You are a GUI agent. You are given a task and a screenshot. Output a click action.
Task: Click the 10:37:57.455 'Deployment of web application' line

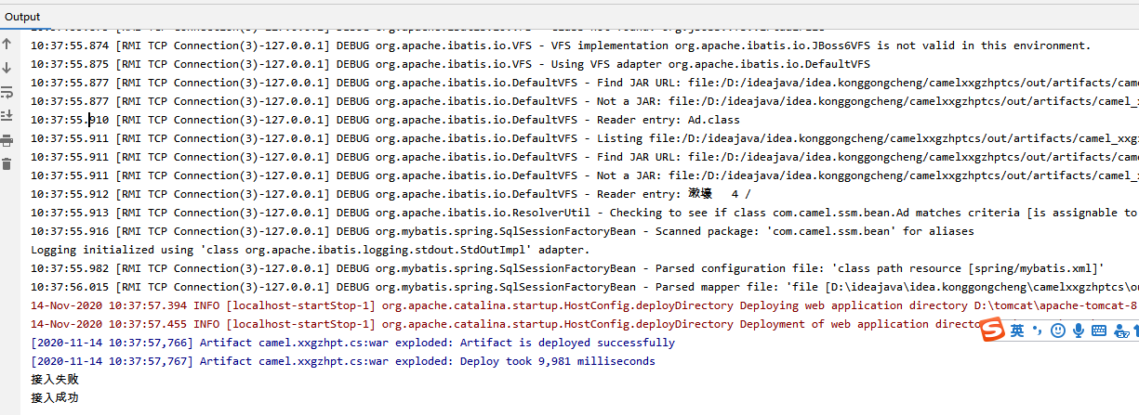coord(507,324)
